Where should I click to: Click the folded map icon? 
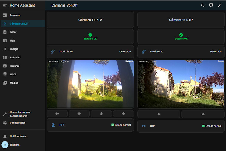[x=5, y=40]
